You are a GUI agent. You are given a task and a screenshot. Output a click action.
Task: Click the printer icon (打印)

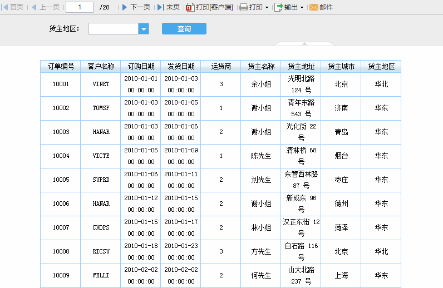[x=244, y=7]
